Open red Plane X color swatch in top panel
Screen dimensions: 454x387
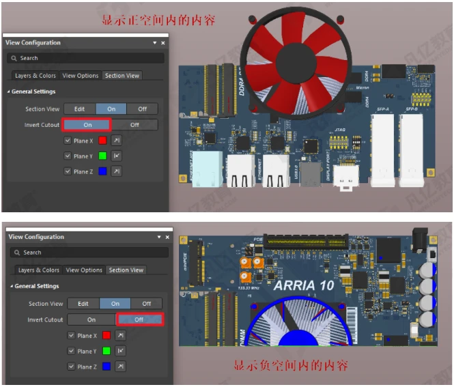click(x=102, y=141)
